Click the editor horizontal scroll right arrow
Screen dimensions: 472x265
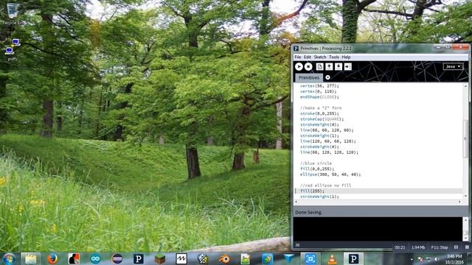click(x=459, y=202)
